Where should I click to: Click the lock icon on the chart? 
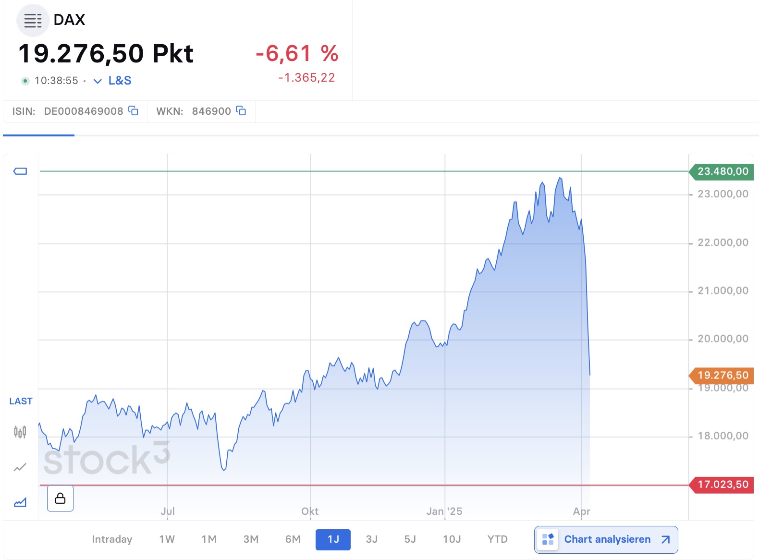point(60,498)
